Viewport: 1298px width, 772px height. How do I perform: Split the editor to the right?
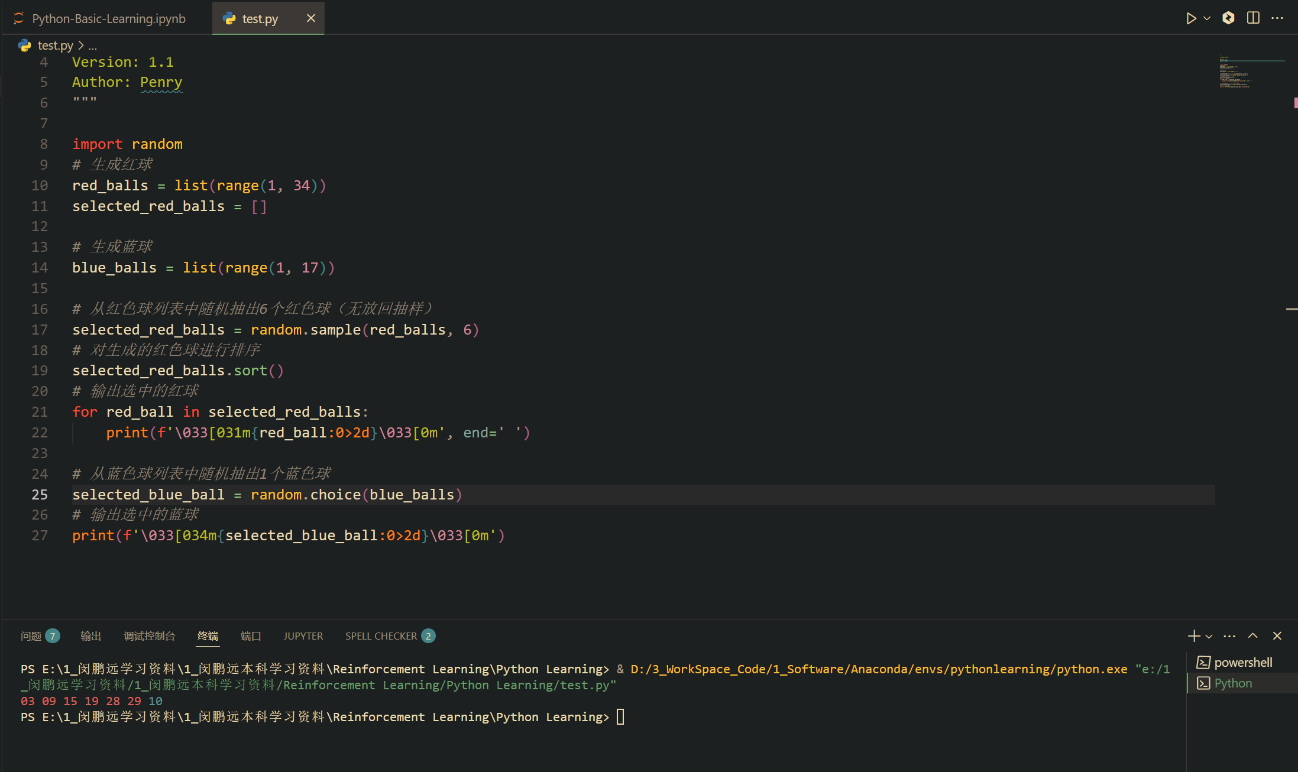pyautogui.click(x=1252, y=18)
